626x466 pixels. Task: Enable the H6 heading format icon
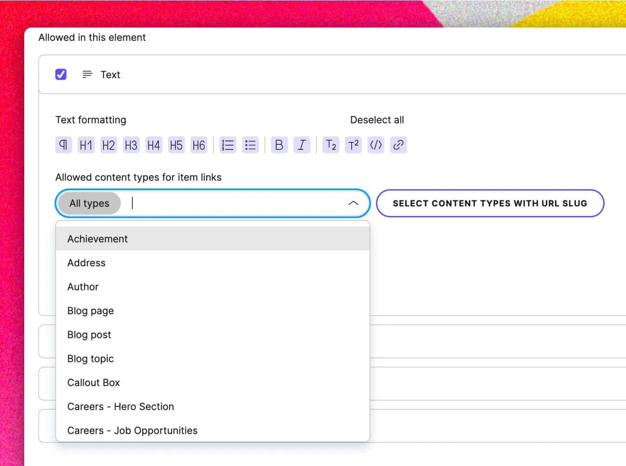[199, 145]
